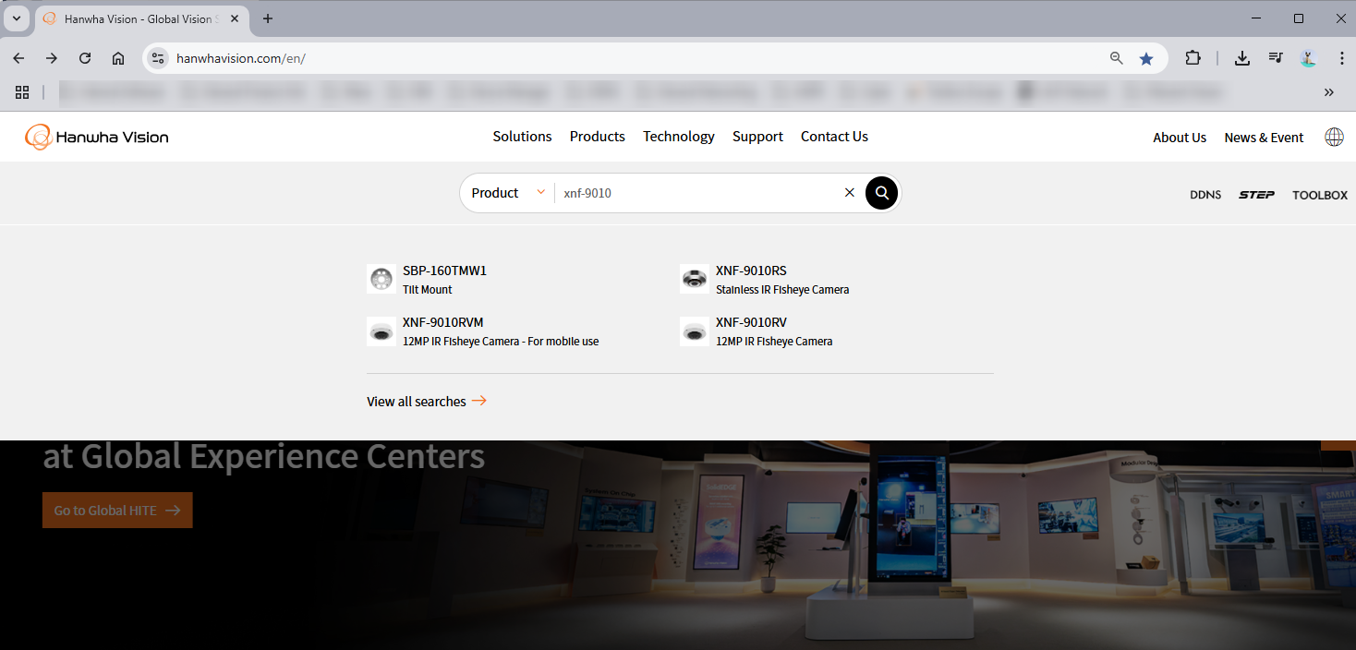The image size is (1356, 650).
Task: Open a new tab with the plus button
Action: tap(268, 18)
